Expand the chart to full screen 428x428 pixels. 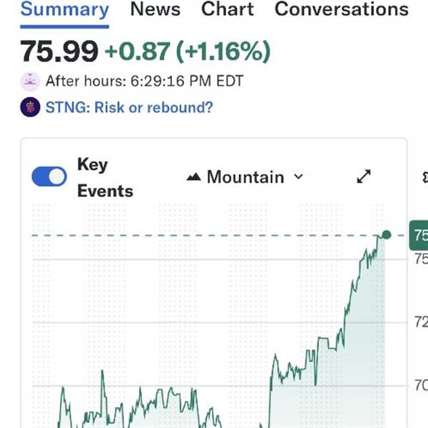364,177
